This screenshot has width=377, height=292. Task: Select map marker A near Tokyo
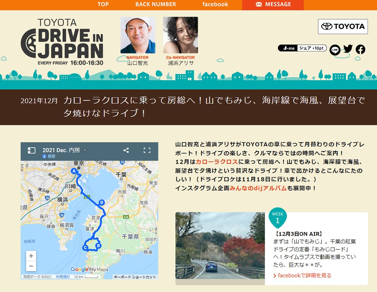(74, 171)
